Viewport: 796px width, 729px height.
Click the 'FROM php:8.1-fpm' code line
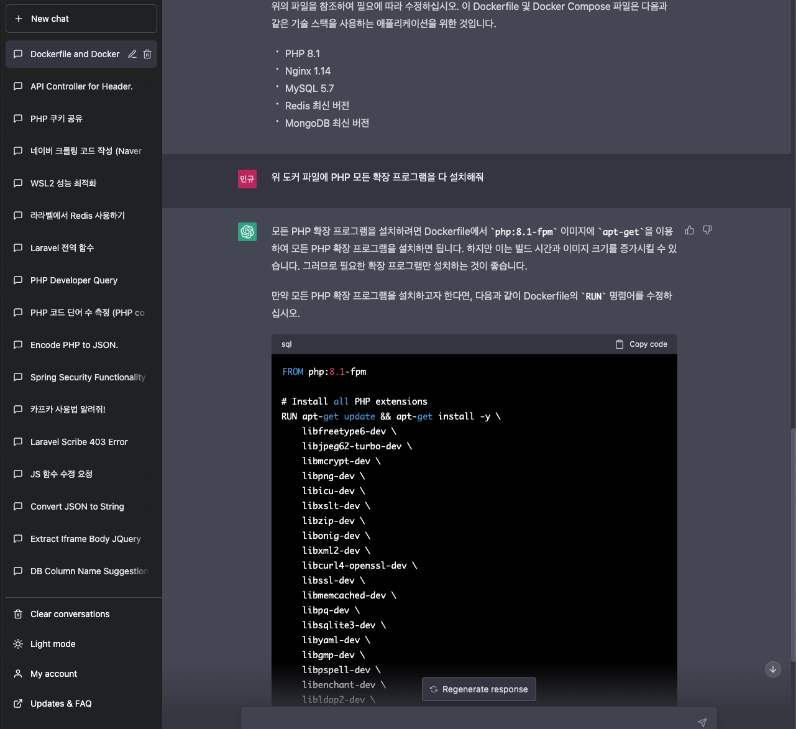(324, 372)
